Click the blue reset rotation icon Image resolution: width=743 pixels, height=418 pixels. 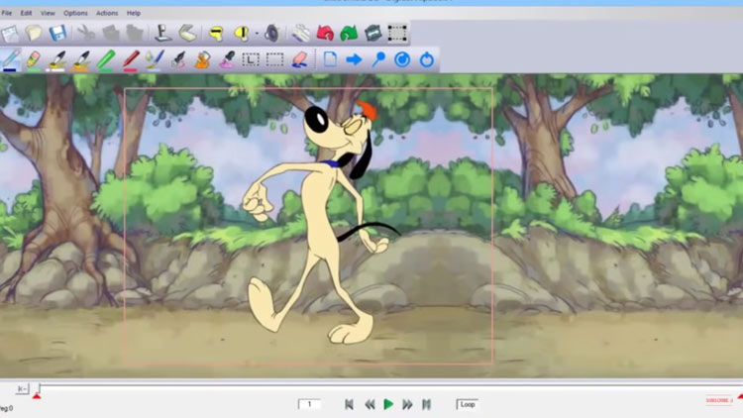tap(427, 59)
